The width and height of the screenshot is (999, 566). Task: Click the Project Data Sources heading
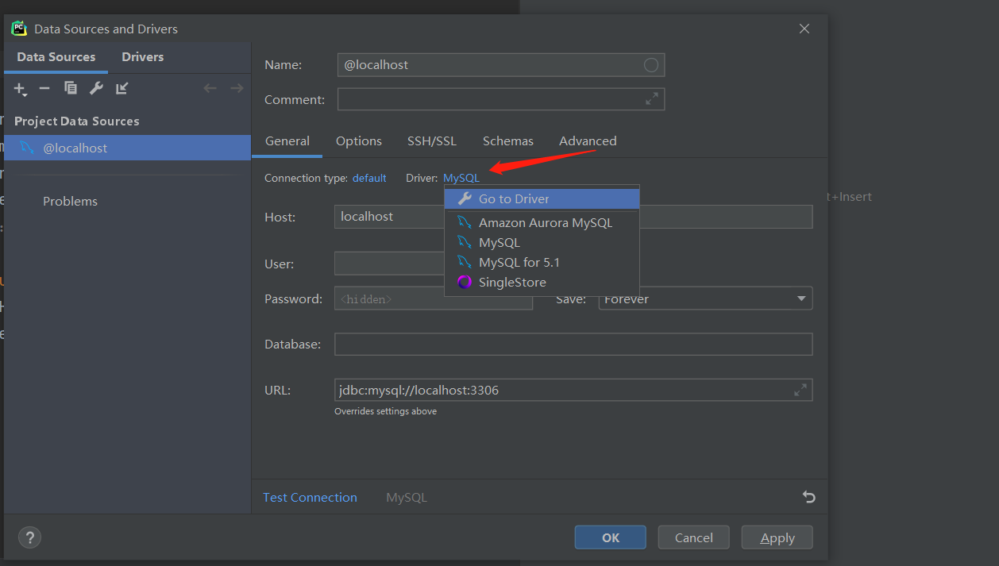[77, 121]
